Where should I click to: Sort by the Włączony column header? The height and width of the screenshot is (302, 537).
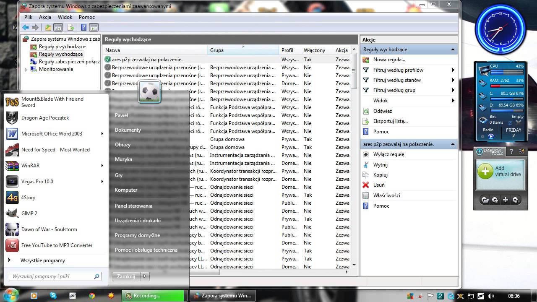coord(317,50)
